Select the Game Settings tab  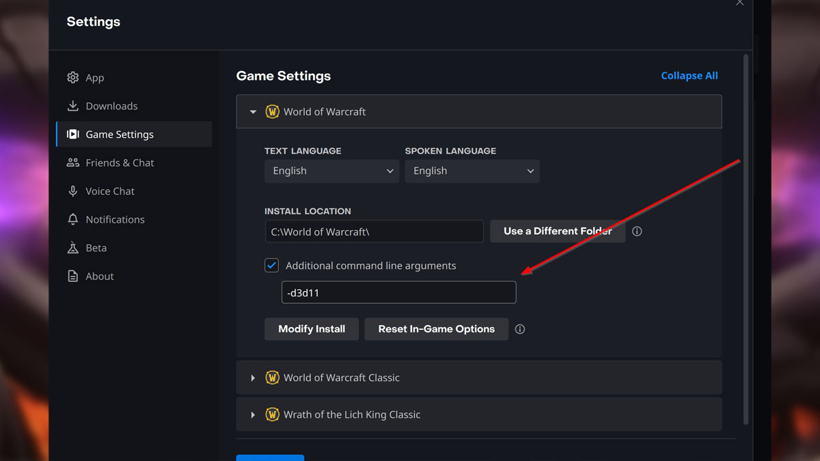[134, 135]
